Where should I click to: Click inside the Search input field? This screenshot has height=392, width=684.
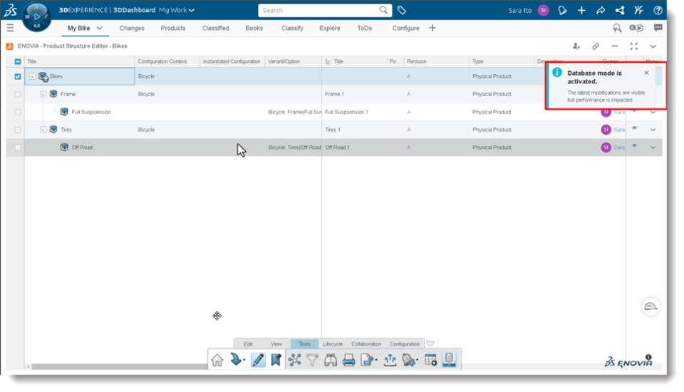coord(319,10)
